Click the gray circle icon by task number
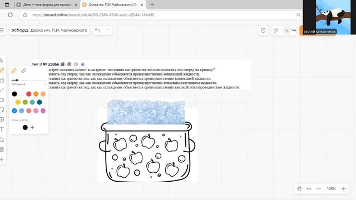356x200 pixels. click(69, 64)
